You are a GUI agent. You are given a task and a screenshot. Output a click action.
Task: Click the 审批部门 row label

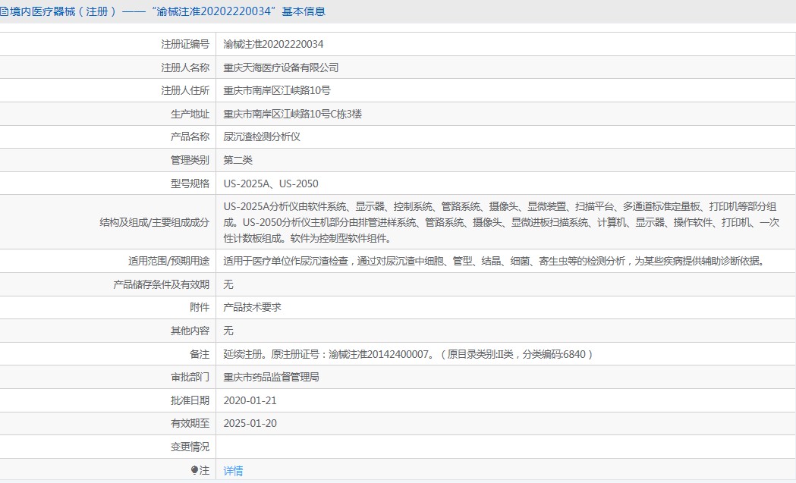tap(190, 377)
